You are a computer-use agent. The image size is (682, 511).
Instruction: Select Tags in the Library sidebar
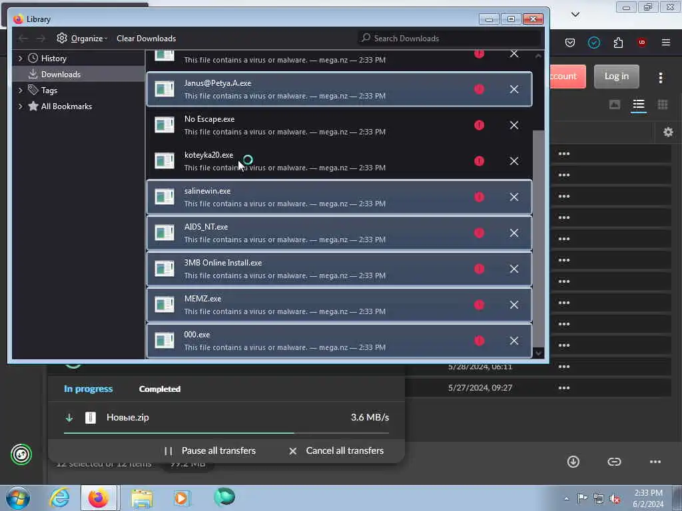point(49,90)
